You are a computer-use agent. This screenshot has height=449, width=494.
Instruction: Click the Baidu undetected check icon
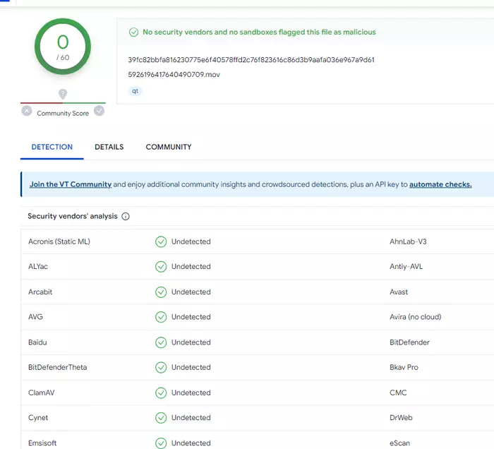161,342
